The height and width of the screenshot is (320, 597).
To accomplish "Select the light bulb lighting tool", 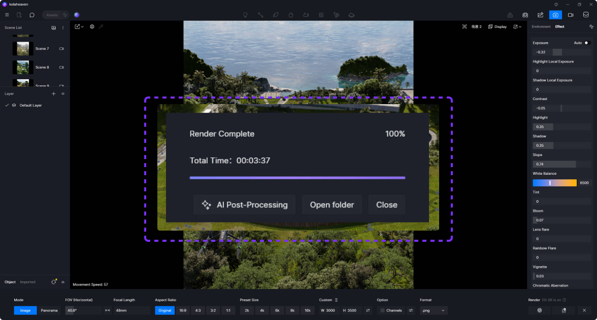I will click(246, 15).
